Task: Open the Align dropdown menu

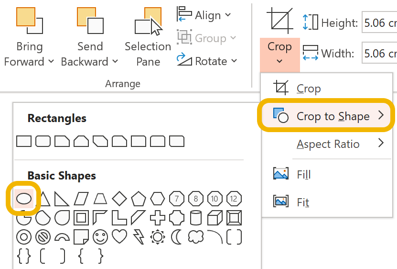Action: tap(228, 15)
